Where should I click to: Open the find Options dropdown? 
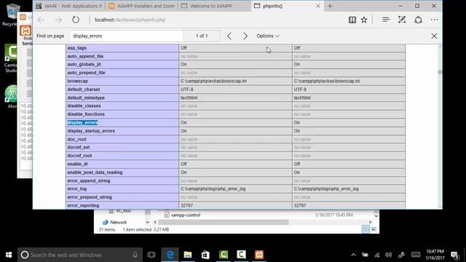coord(268,36)
